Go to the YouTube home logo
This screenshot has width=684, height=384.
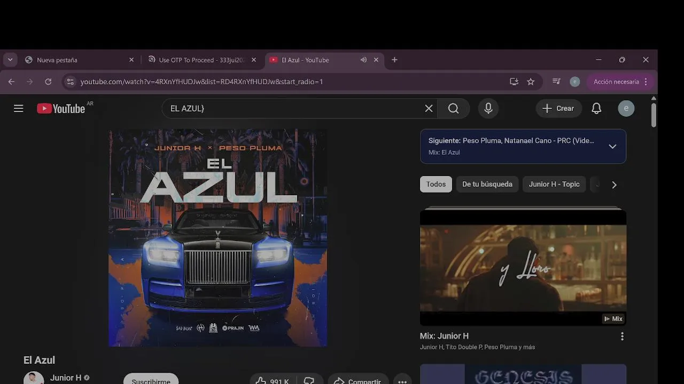coord(61,108)
